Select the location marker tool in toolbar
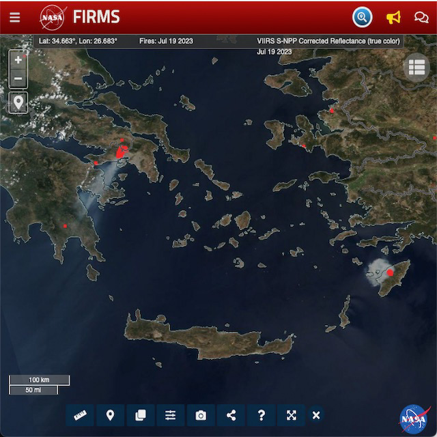437x437 pixels. (x=111, y=415)
